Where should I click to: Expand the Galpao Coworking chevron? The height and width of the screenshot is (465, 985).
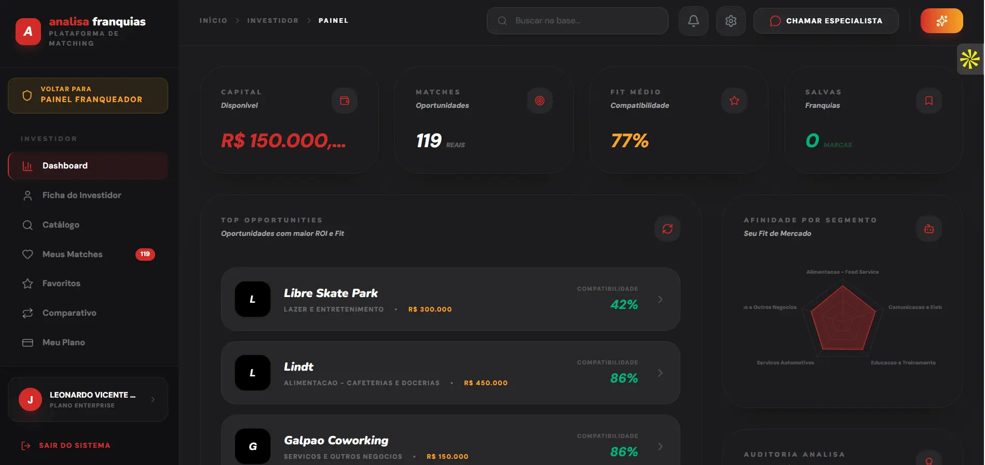(x=660, y=446)
